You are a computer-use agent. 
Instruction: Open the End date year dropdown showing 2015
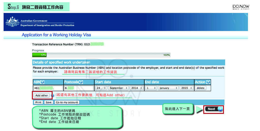[x=186, y=88]
